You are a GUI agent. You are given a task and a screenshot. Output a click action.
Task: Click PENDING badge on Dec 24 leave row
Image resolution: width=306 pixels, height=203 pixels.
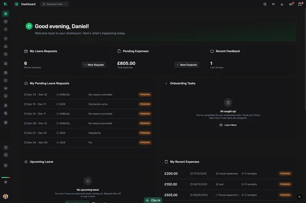click(145, 94)
